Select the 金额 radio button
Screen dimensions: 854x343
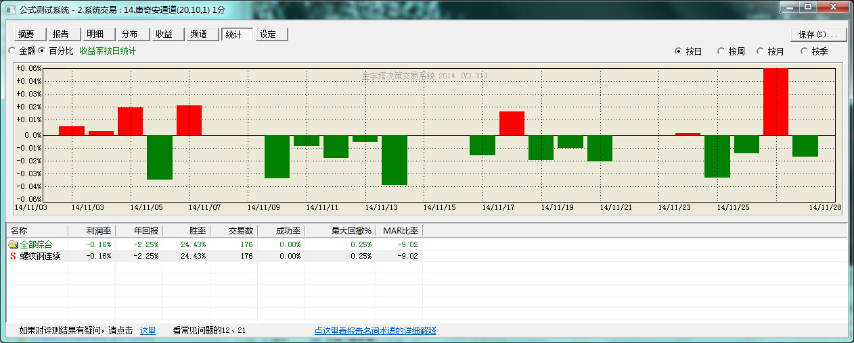click(x=12, y=51)
